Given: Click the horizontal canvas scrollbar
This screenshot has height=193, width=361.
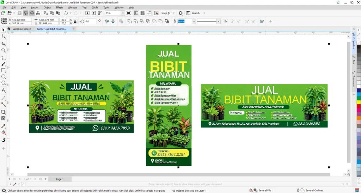Looking at the screenshot, I should tap(179, 175).
